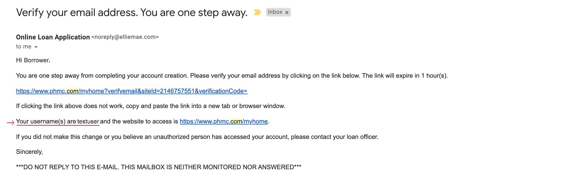This screenshot has height=182, width=582.
Task: Open the verifyemail verification link
Action: [x=132, y=91]
